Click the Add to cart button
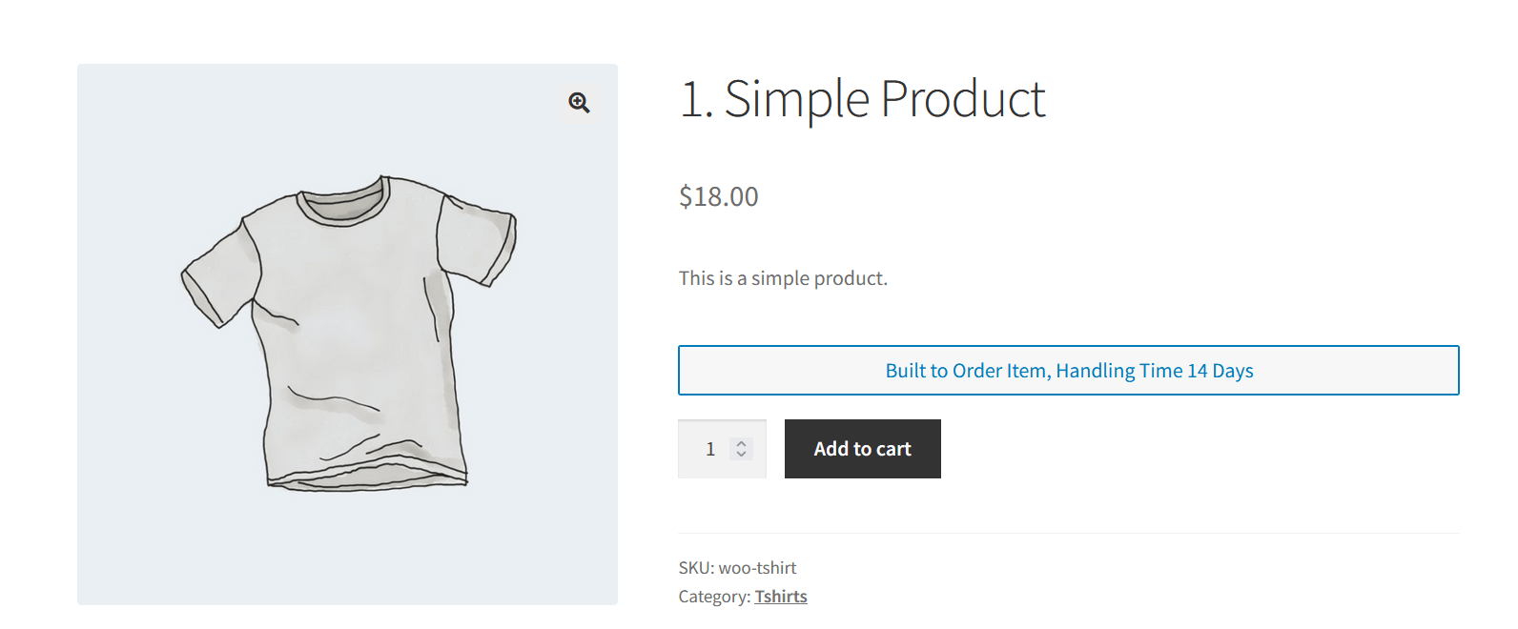 [x=862, y=448]
